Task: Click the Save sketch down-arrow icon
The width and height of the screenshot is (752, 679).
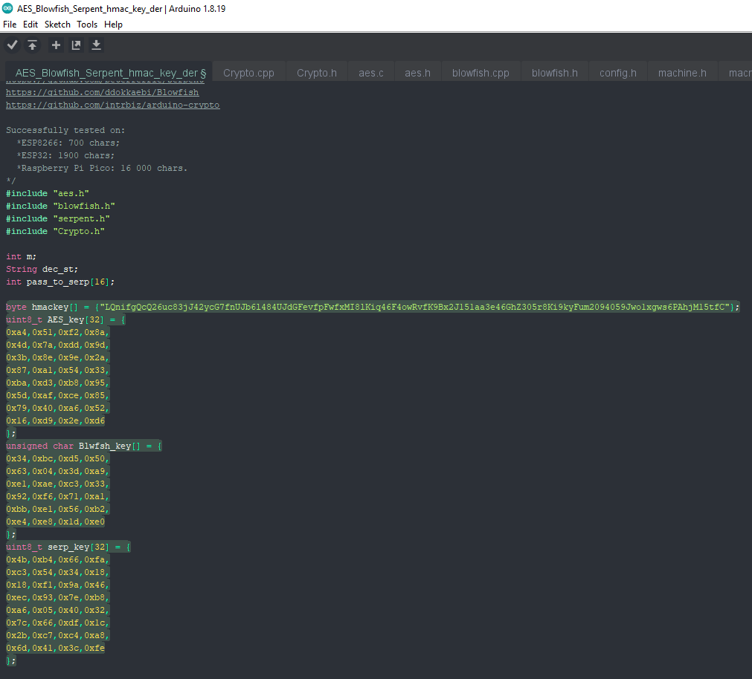Action: [x=97, y=45]
